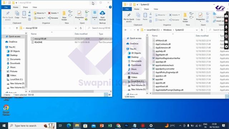Click Up arrow in System32 address bar

138,30
